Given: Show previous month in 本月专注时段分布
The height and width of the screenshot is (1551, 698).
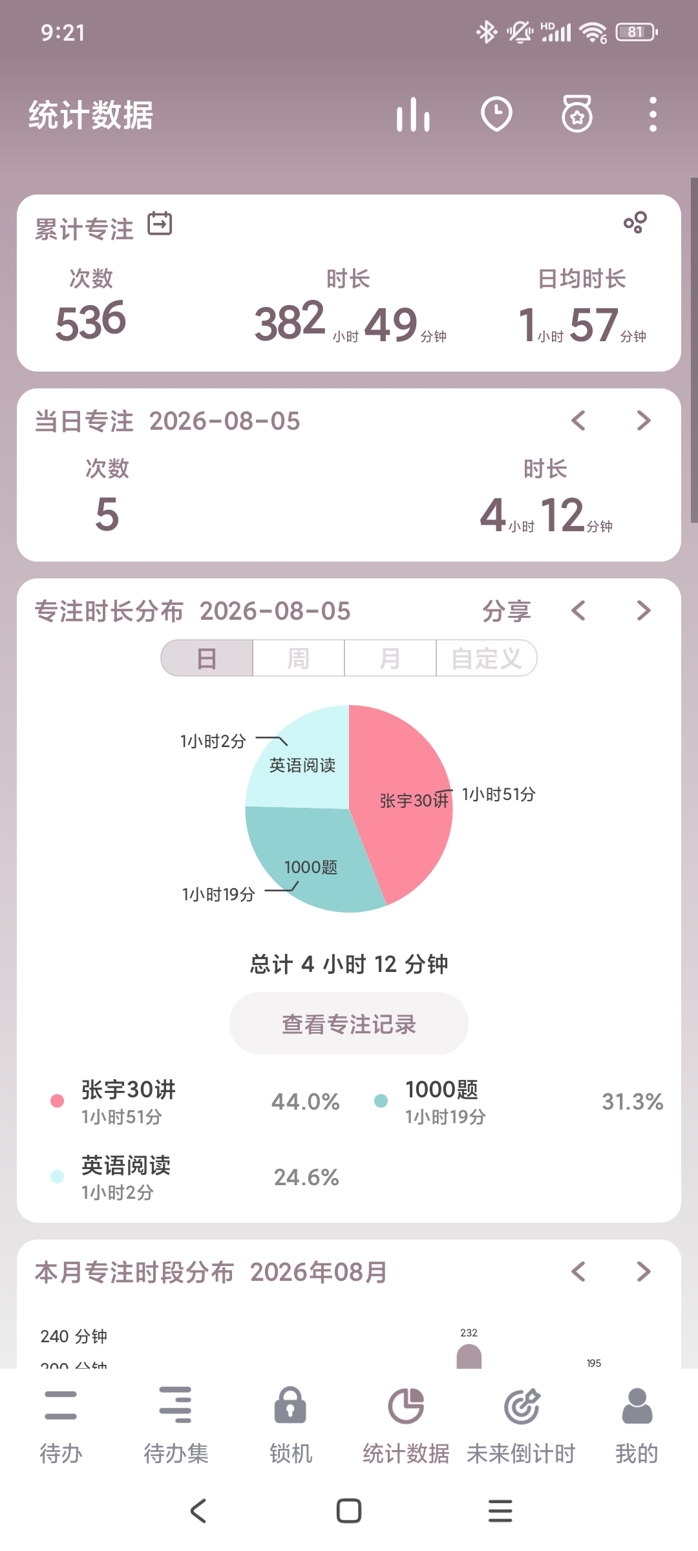Looking at the screenshot, I should [578, 1272].
